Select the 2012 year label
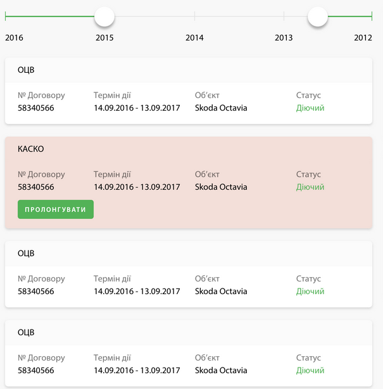The image size is (383, 389). [363, 38]
